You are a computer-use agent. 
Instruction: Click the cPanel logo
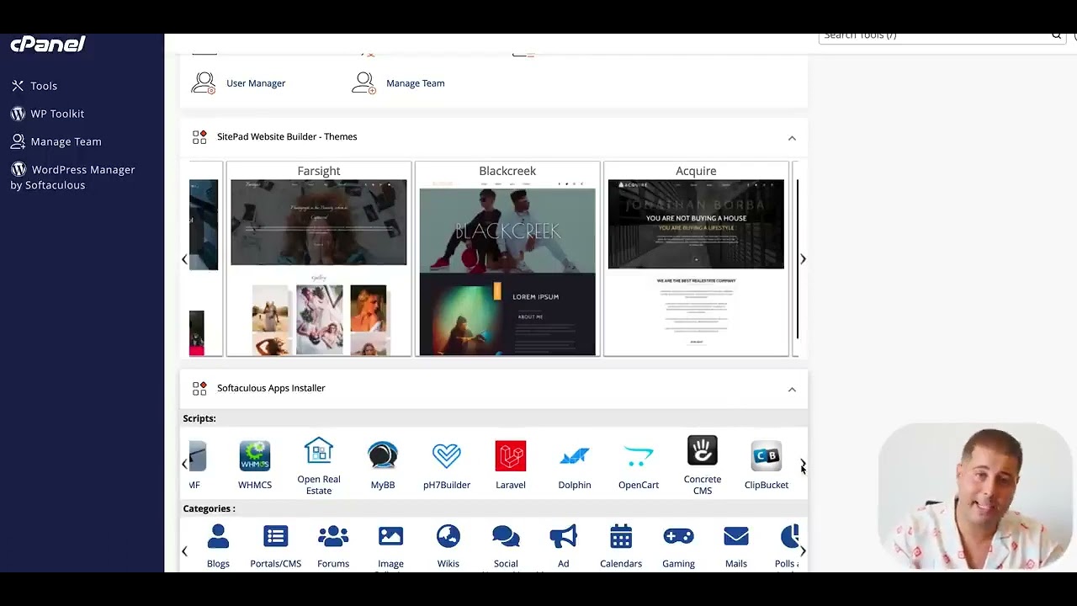(48, 45)
